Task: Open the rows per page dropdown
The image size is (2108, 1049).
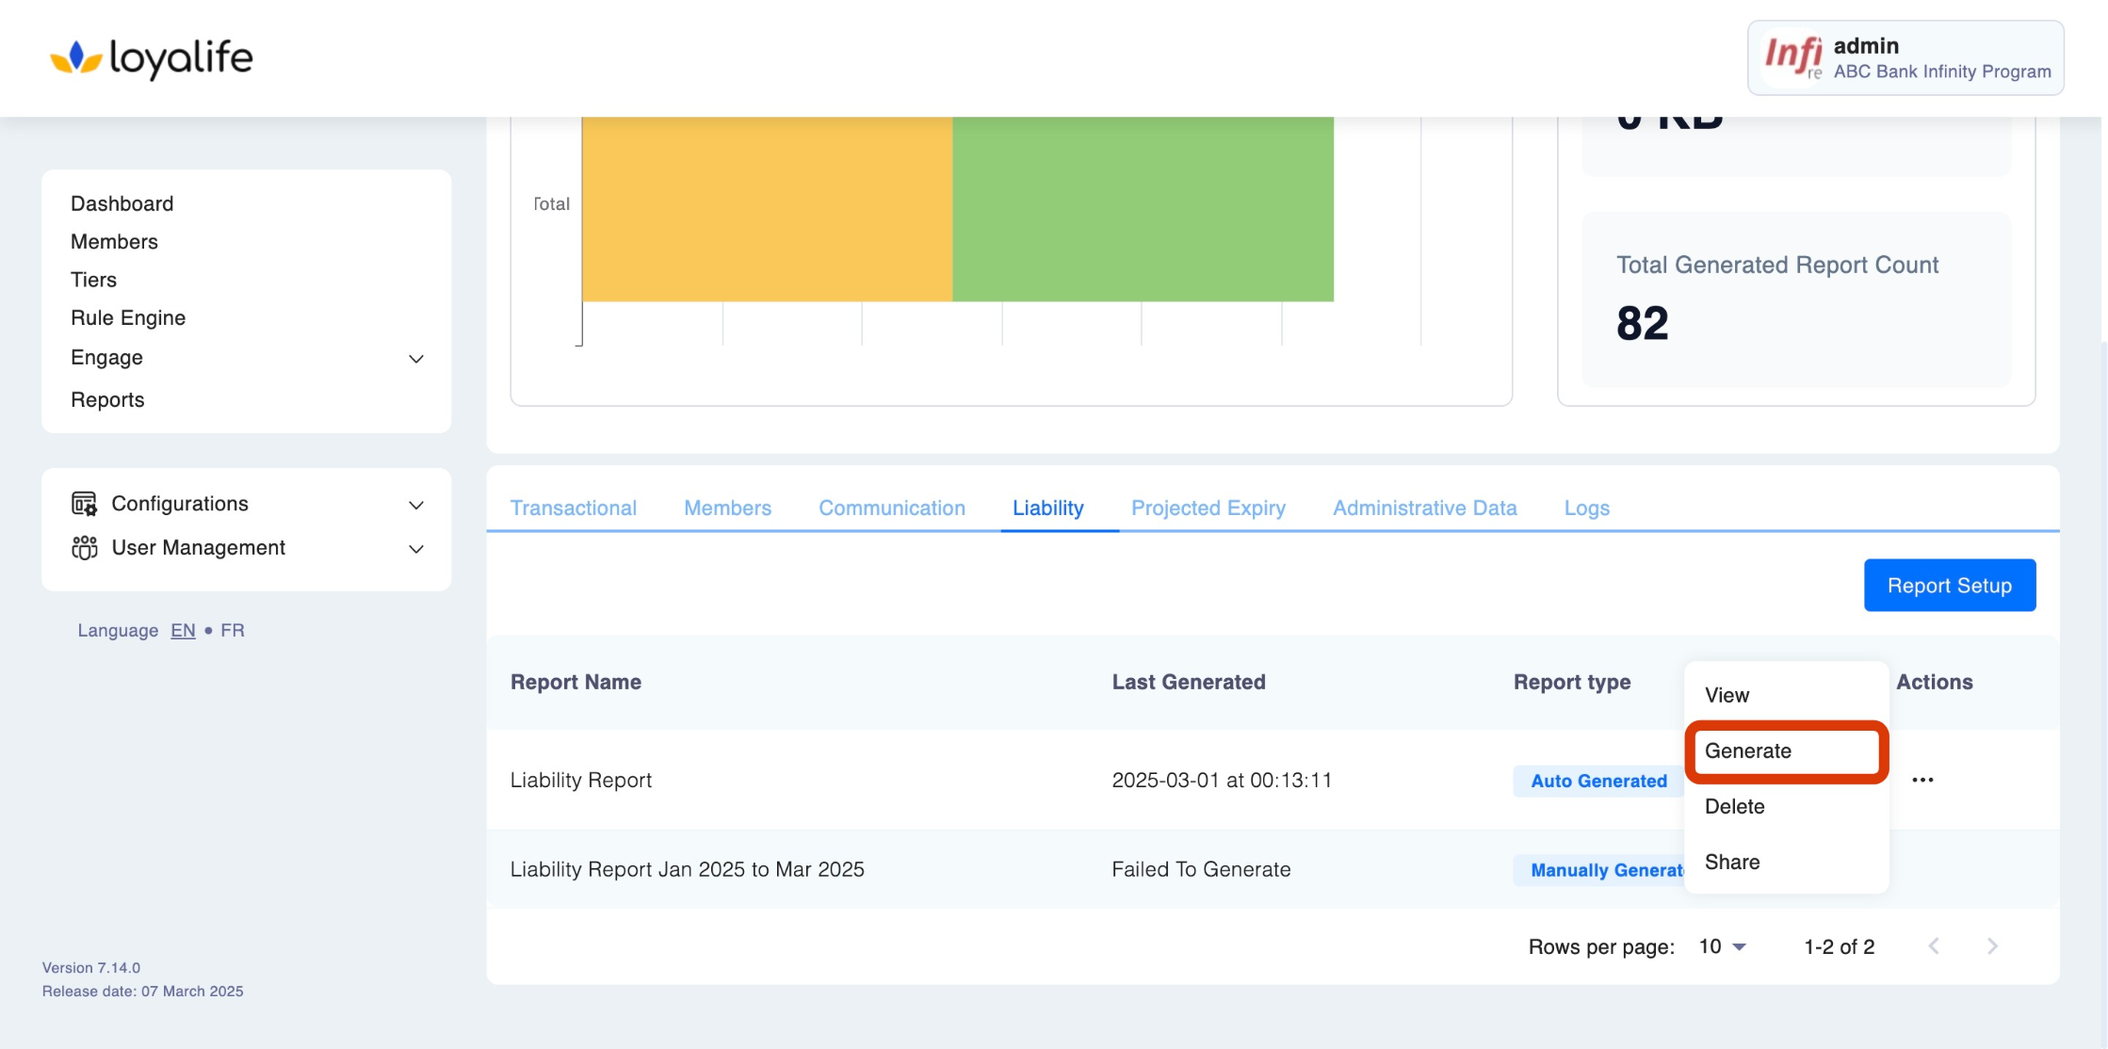Action: (x=1723, y=946)
